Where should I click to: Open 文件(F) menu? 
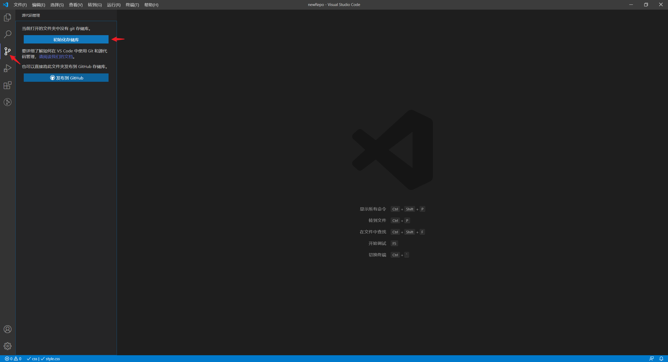(x=20, y=5)
